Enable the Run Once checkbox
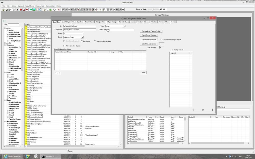This screenshot has width=255, height=159. tap(82, 41)
